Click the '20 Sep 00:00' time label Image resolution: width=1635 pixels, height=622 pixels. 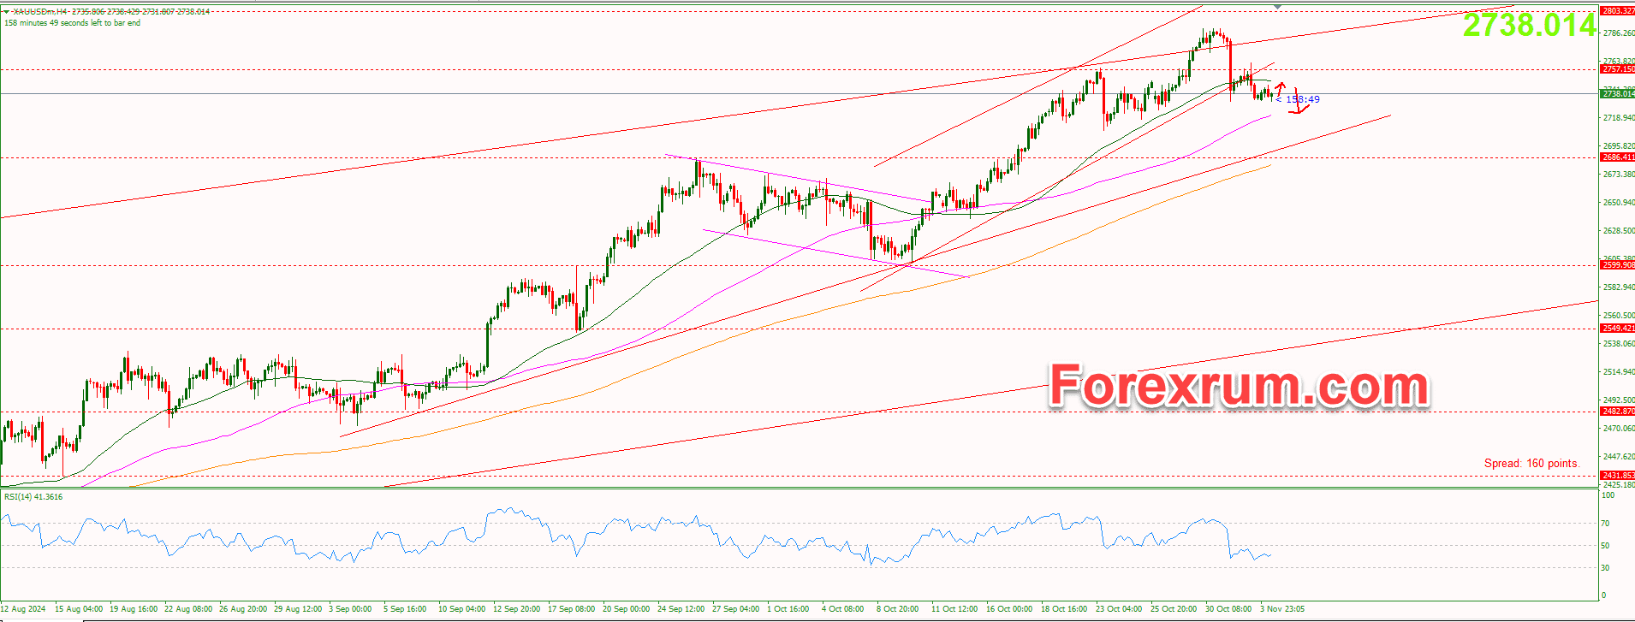(626, 609)
